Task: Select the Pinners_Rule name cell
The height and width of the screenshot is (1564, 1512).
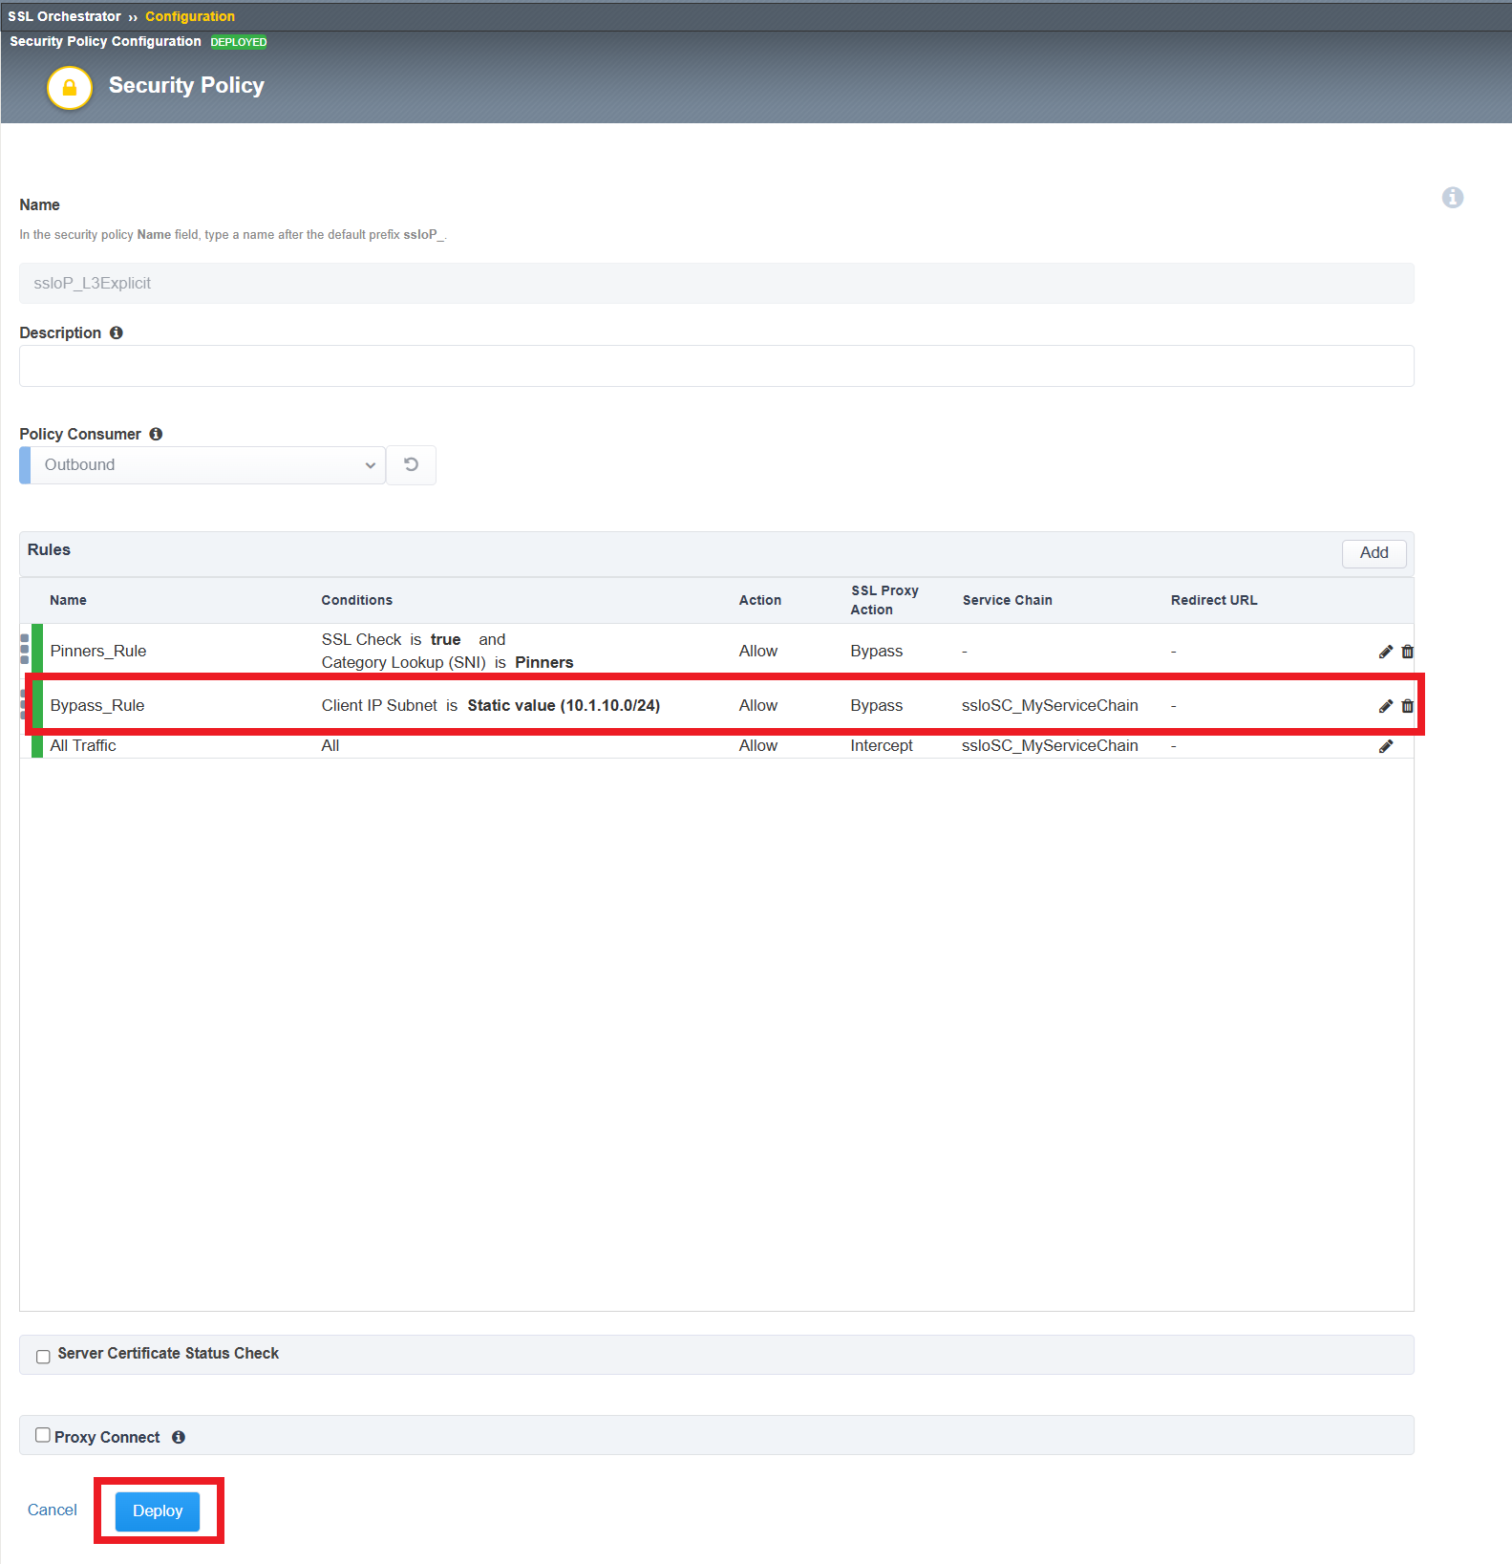Action: point(98,651)
